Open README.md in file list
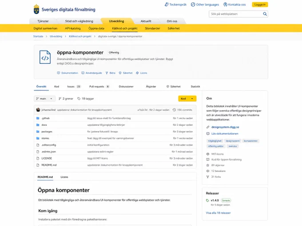Viewport: 302px width, 226px height. (x=49, y=165)
